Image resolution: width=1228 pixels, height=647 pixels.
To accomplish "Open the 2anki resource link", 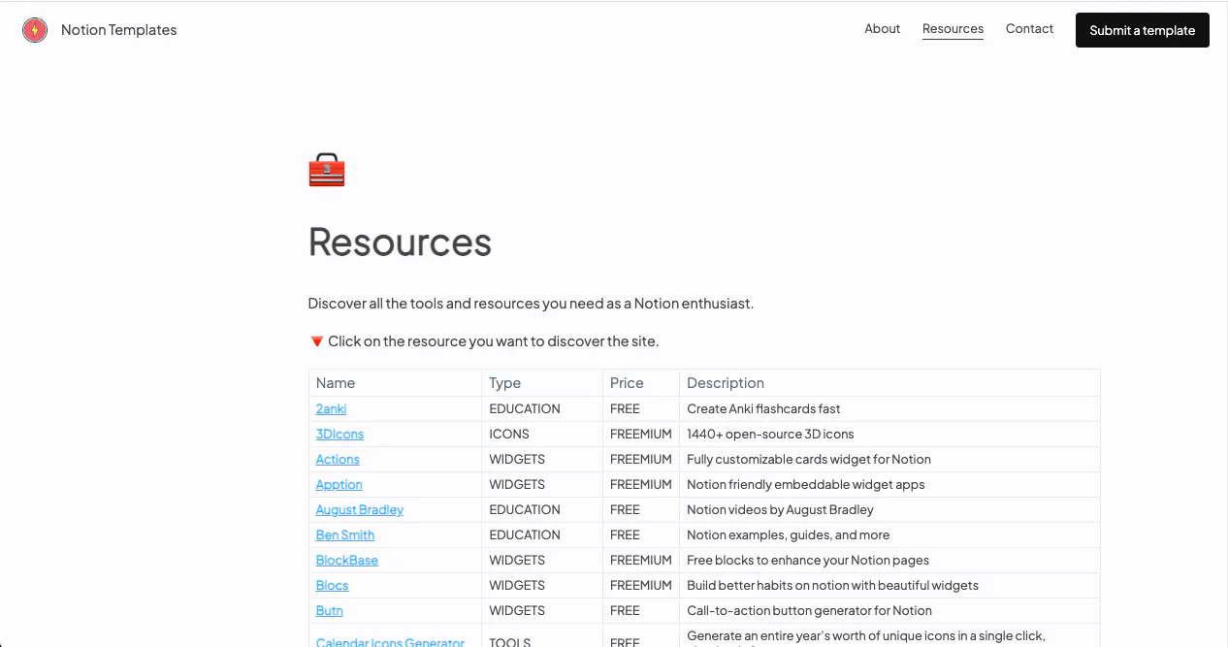I will click(331, 408).
